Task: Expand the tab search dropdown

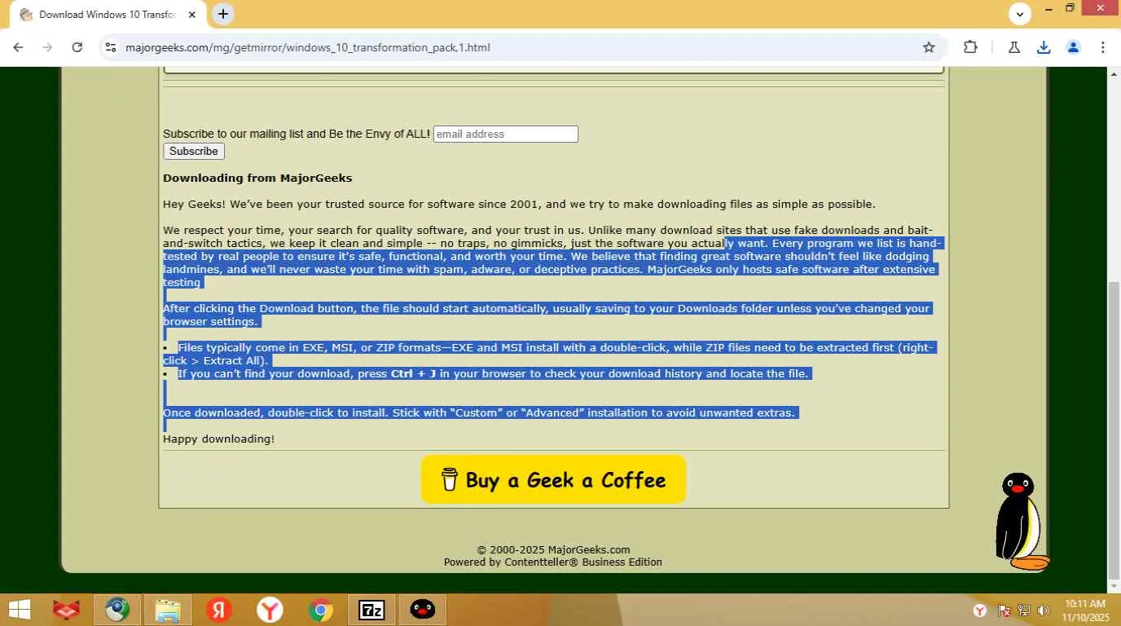Action: pos(1020,14)
